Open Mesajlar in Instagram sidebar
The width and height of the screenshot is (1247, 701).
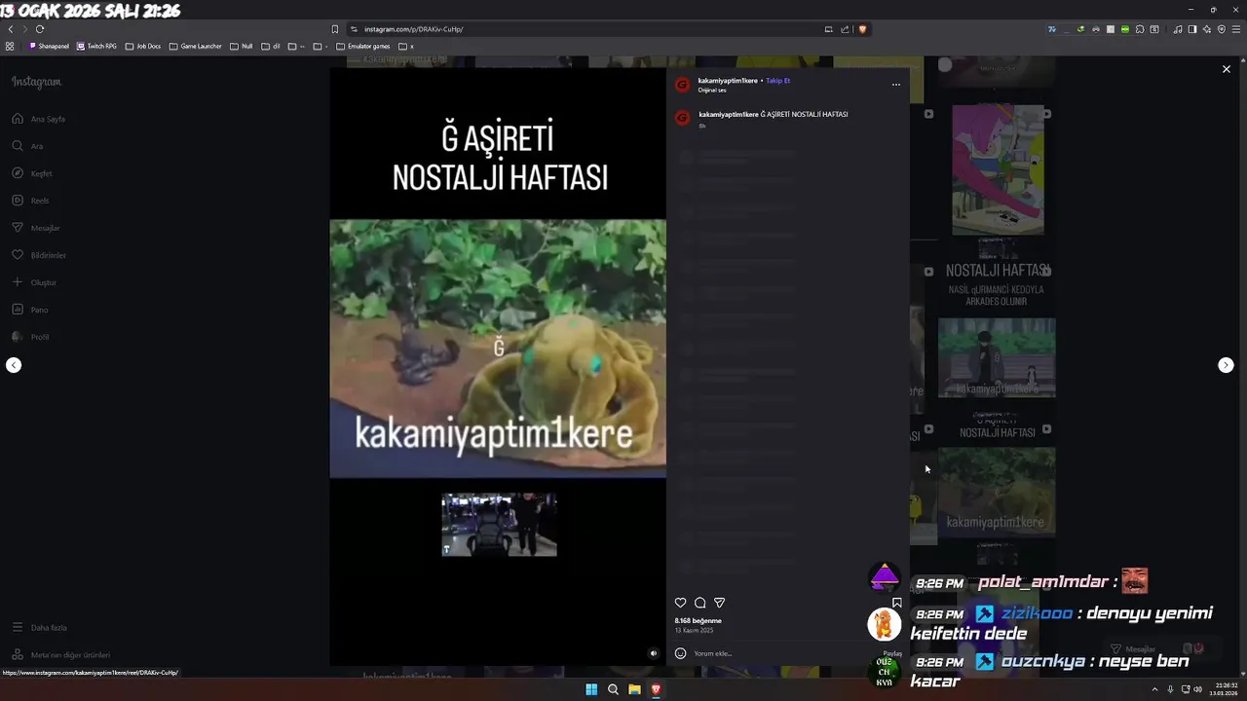pyautogui.click(x=36, y=228)
